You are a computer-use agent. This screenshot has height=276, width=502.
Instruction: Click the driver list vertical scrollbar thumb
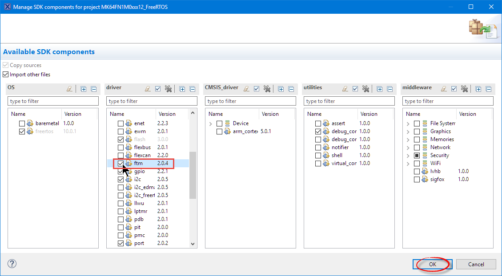tap(193, 175)
